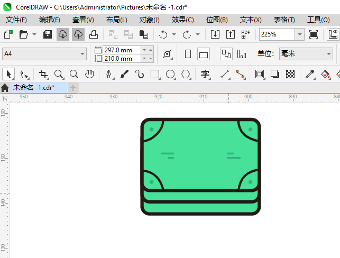Image resolution: width=340 pixels, height=258 pixels.
Task: Select the Artistic Media brush tool
Action: pos(124,74)
